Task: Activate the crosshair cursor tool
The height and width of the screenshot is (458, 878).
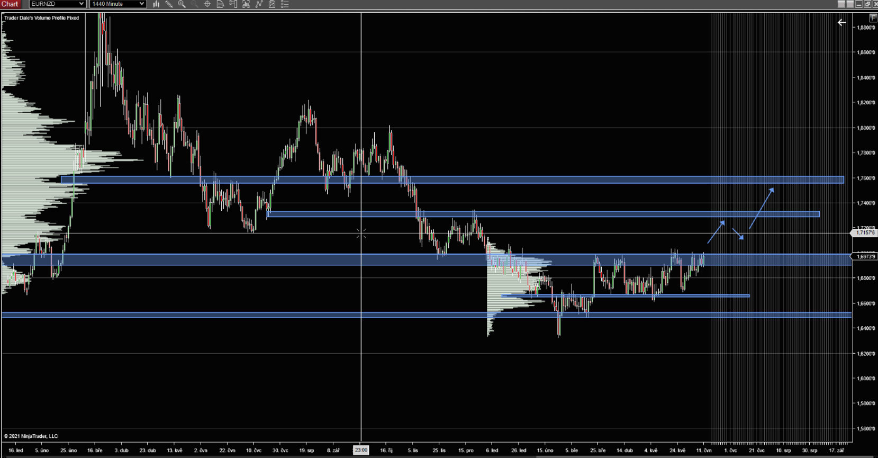Action: point(207,4)
